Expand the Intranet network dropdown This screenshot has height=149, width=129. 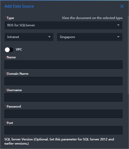pyautogui.click(x=29, y=37)
